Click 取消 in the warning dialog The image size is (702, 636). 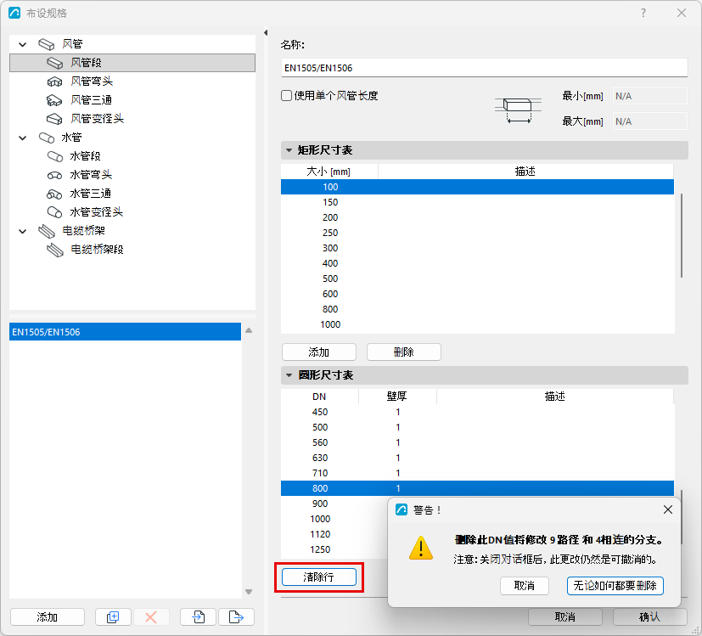(525, 586)
